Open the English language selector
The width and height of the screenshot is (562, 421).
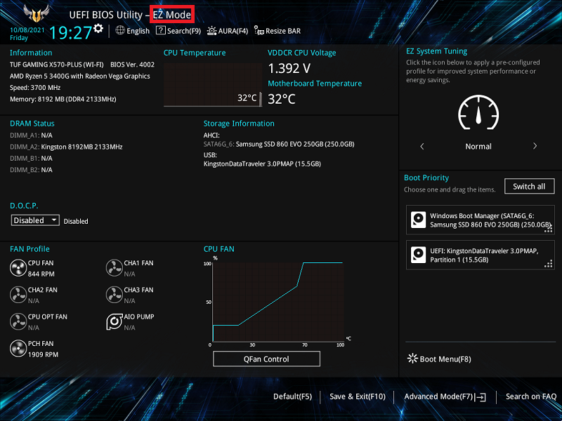pyautogui.click(x=132, y=31)
